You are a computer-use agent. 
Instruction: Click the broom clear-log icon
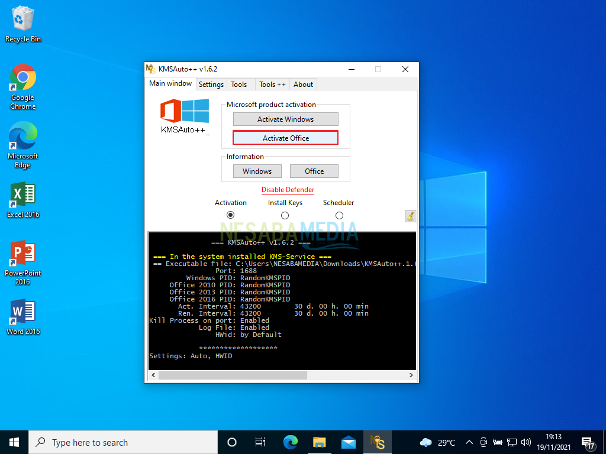[x=410, y=216]
